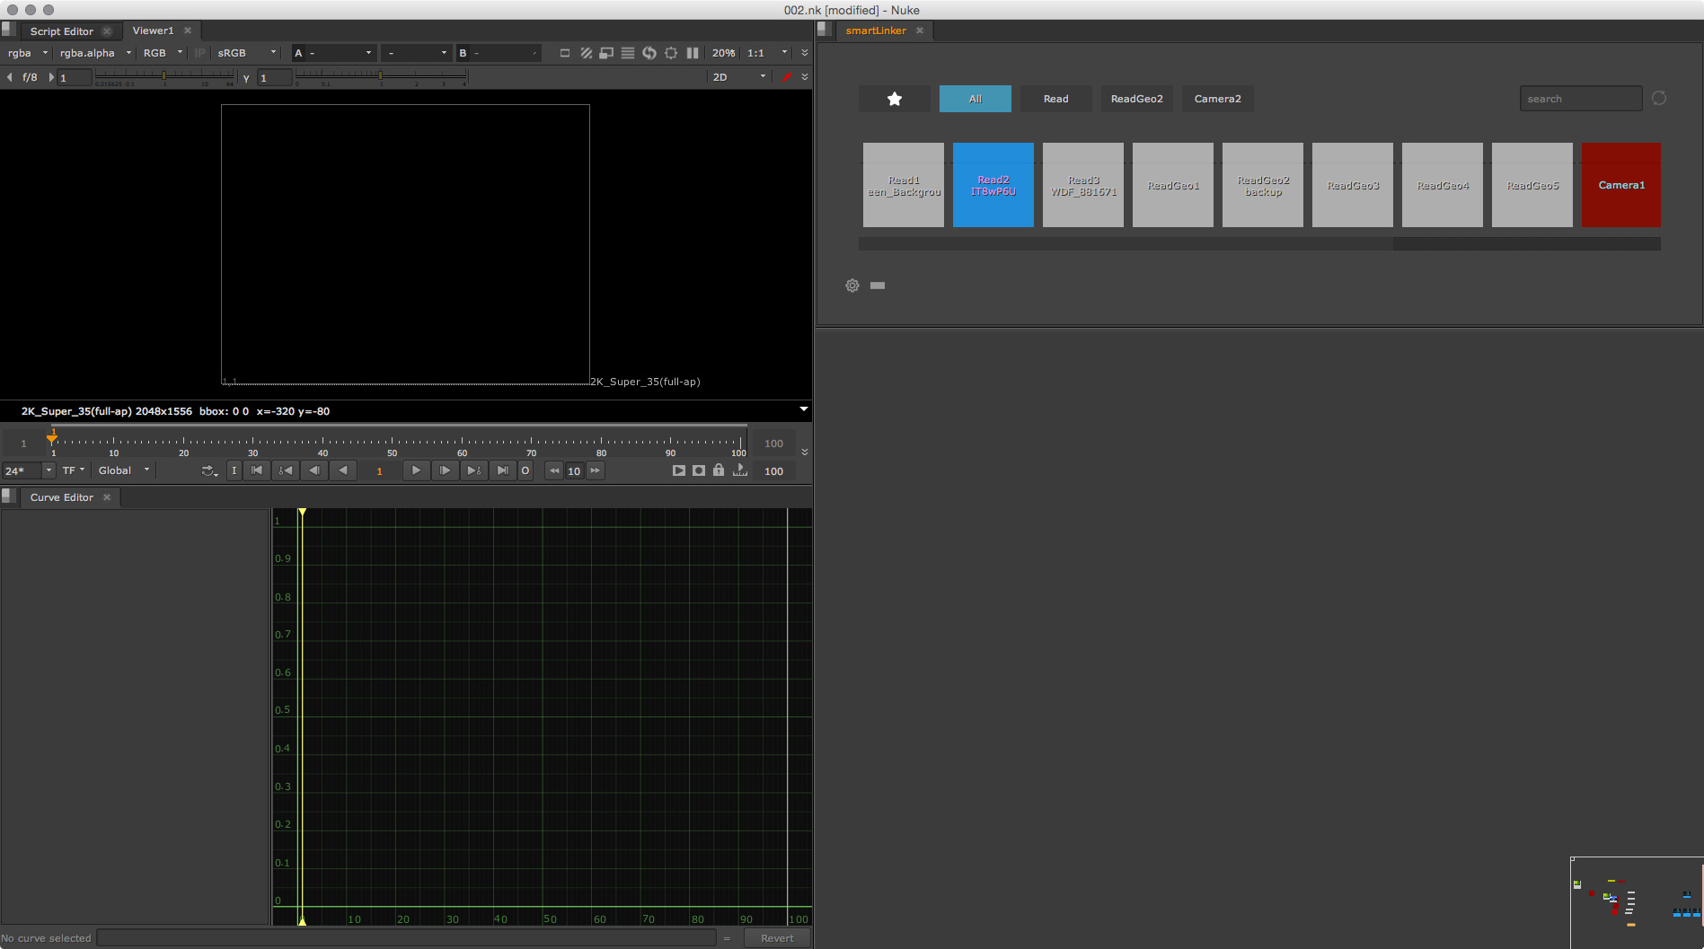Image resolution: width=1704 pixels, height=949 pixels.
Task: Jump to the first frame of timeline
Action: [257, 470]
